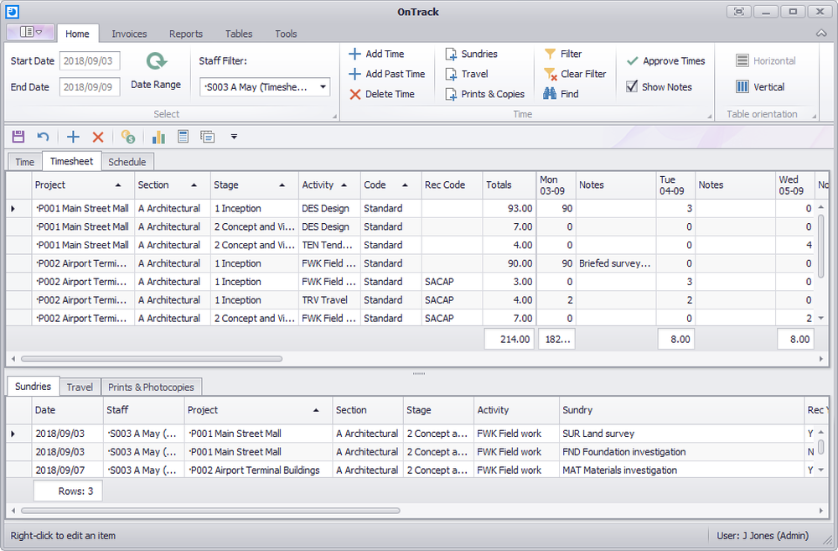This screenshot has width=838, height=551.
Task: Click the Rec Code column header
Action: (x=452, y=185)
